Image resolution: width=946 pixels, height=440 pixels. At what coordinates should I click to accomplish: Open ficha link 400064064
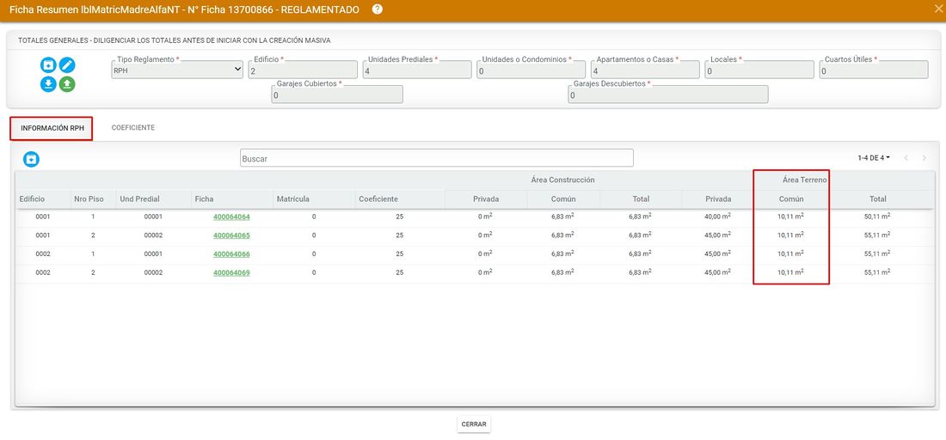click(231, 217)
